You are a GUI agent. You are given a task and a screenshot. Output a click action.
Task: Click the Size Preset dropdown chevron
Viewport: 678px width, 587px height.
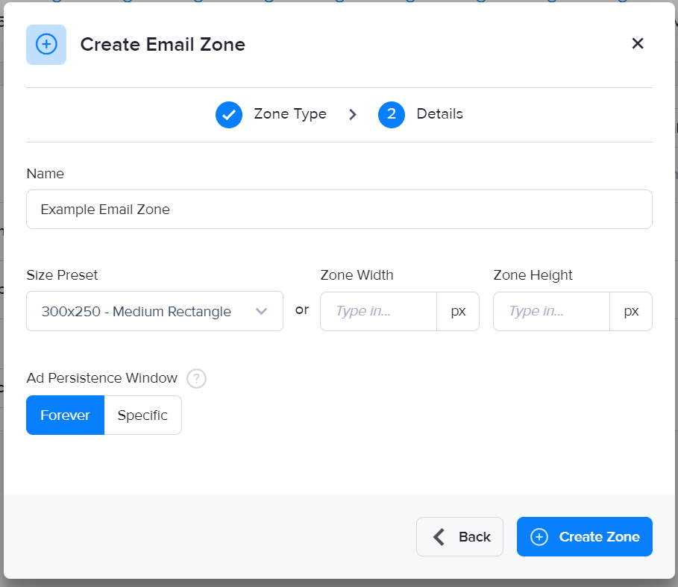tap(262, 311)
